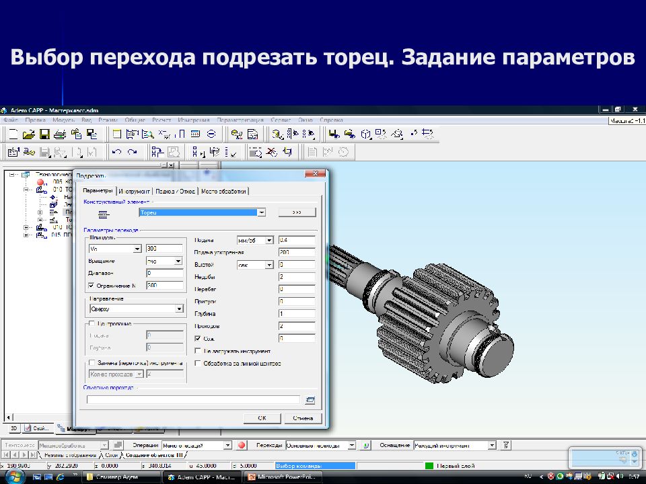Open the Сервис menu
The image size is (646, 484).
click(281, 120)
